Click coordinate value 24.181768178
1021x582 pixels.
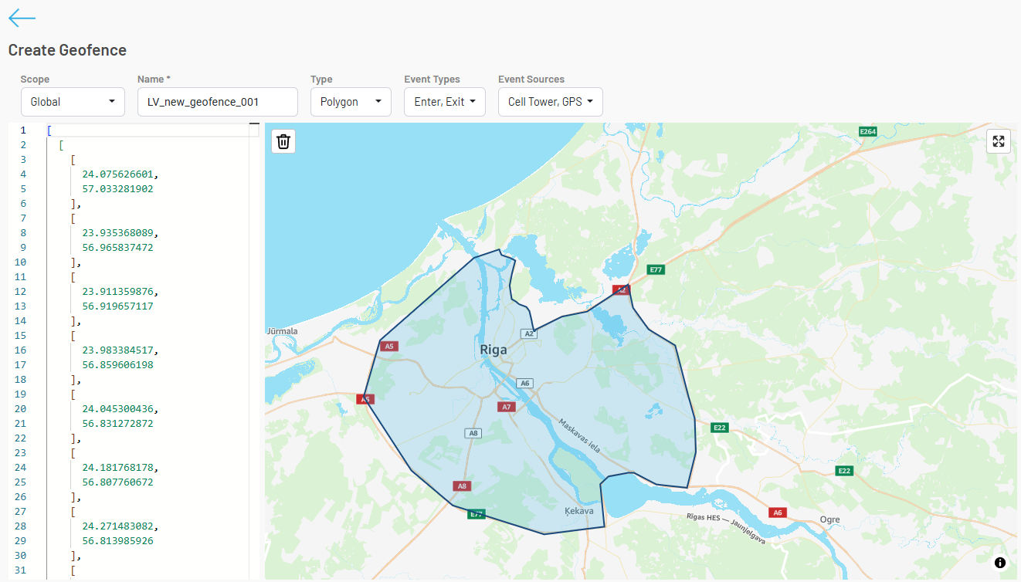coord(120,468)
